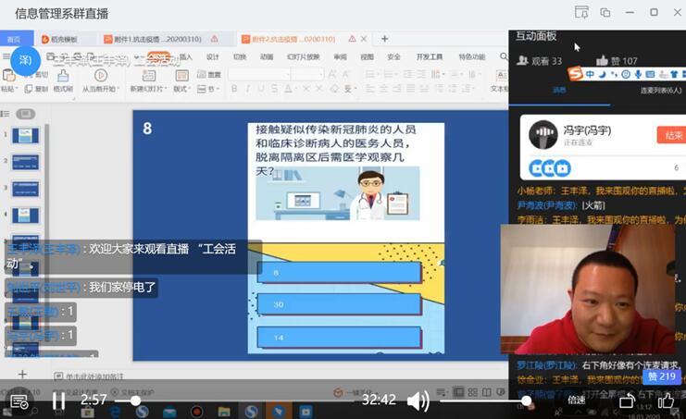Open the 切换 ribbon tab
The height and width of the screenshot is (419, 686).
(240, 56)
